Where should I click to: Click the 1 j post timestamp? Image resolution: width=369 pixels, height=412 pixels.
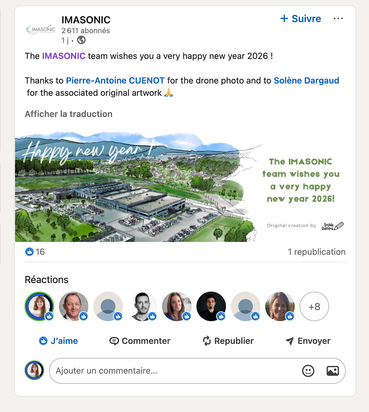click(x=65, y=40)
